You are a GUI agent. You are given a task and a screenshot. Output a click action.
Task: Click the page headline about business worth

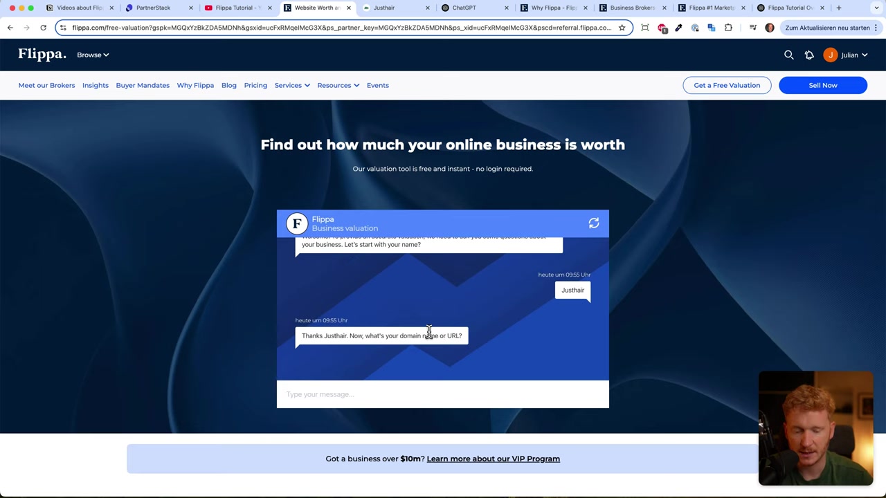pos(443,145)
